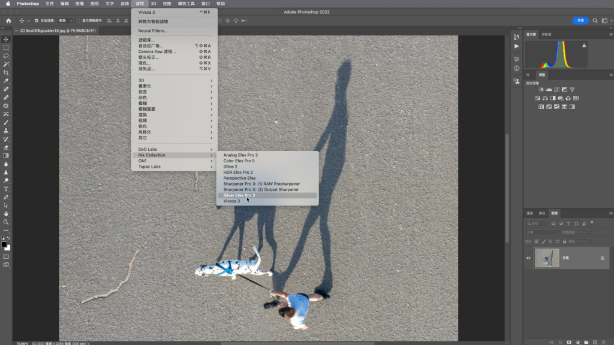This screenshot has width=614, height=345.
Task: Toggle lock image pixels brush icon
Action: pyautogui.click(x=543, y=242)
